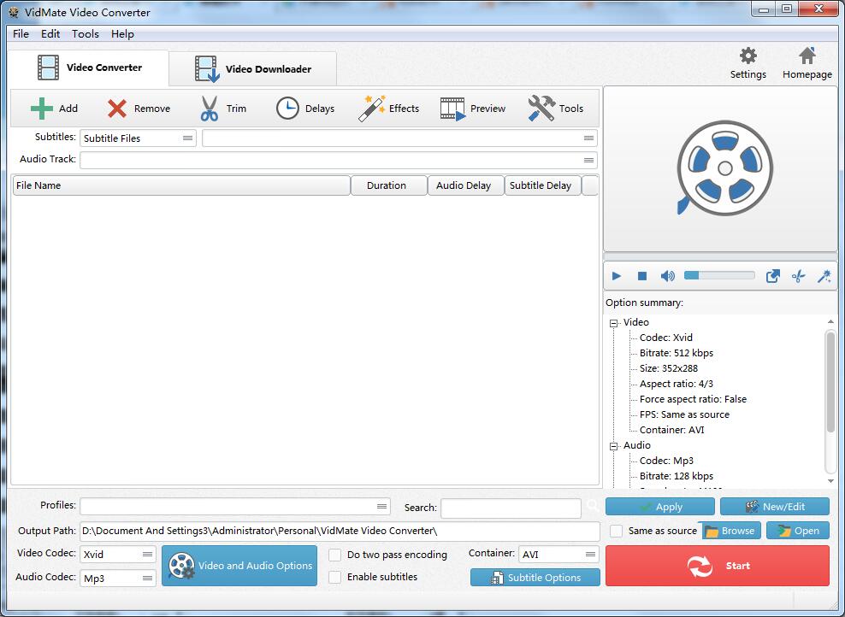845x617 pixels.
Task: Open Video and Audio Options
Action: (x=239, y=565)
